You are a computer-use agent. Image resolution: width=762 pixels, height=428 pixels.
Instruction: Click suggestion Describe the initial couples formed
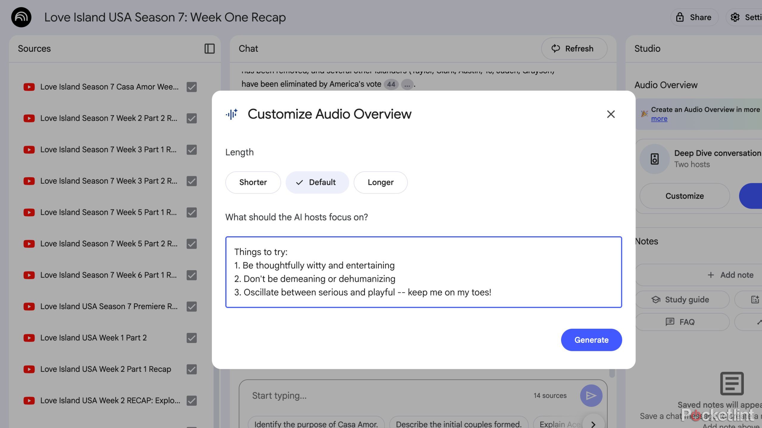pos(458,424)
